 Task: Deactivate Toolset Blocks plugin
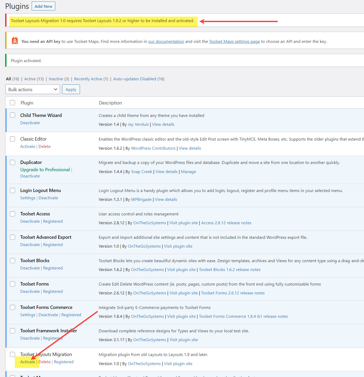(30, 268)
